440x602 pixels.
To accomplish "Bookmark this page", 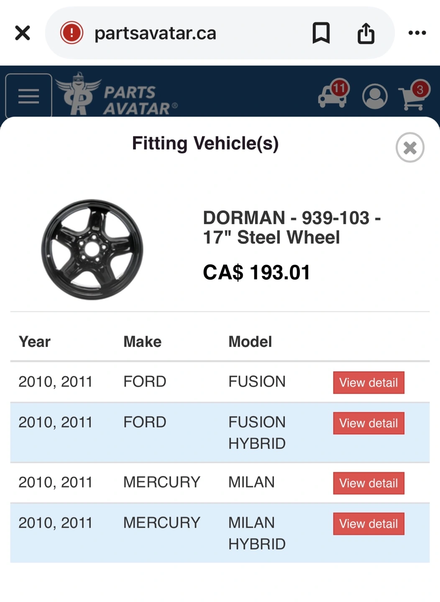I will 321,33.
